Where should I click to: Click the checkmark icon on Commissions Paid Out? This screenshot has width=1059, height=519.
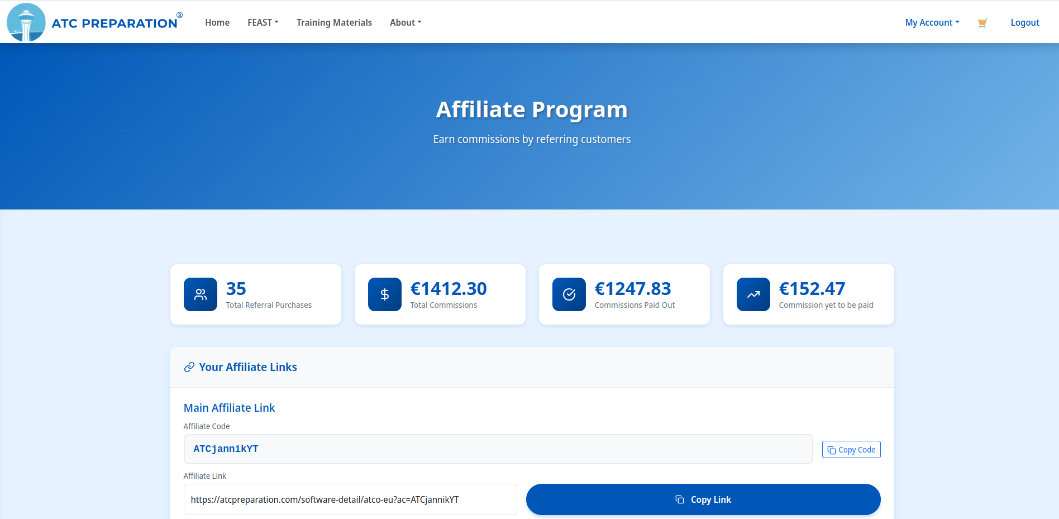(x=569, y=294)
